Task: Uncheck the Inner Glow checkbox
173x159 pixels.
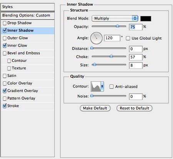Action: coord(5,45)
